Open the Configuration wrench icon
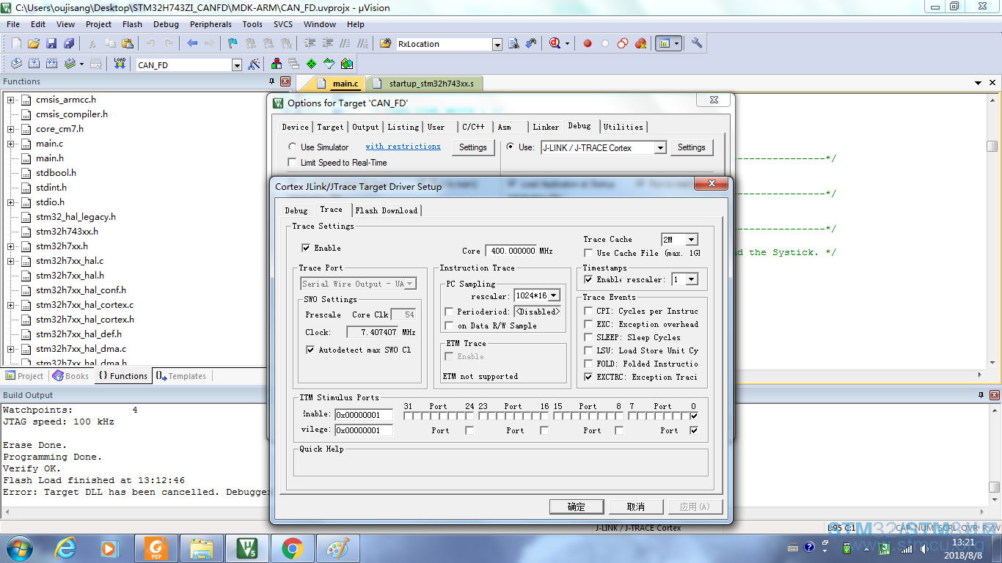 697,44
